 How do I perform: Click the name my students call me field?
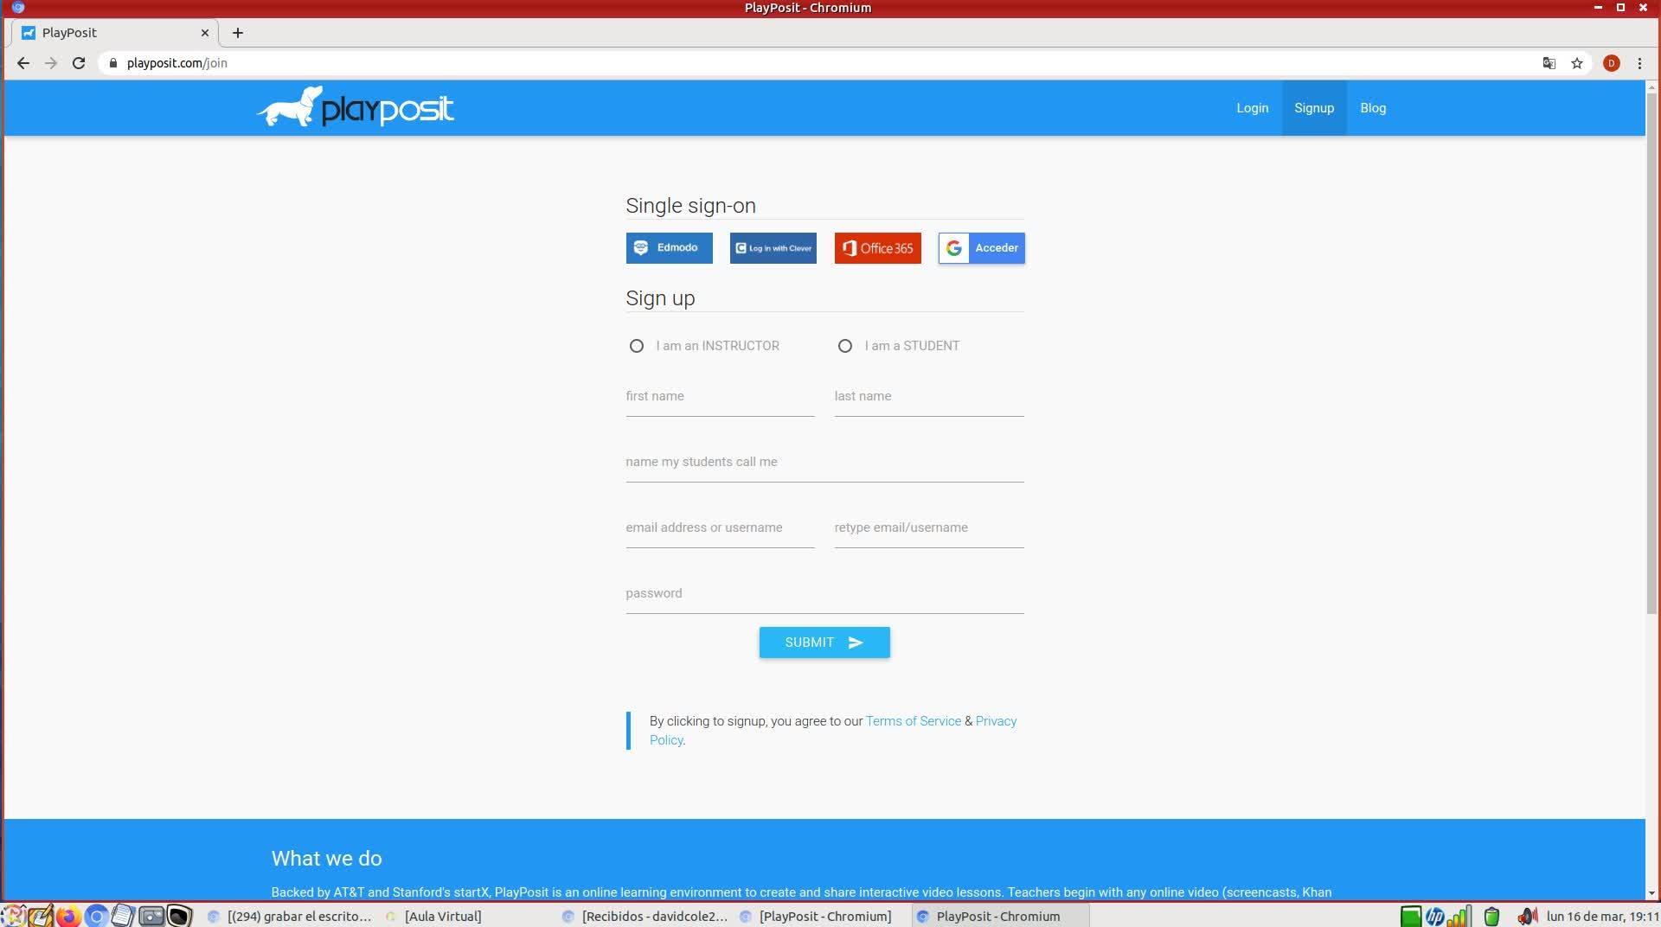click(824, 463)
